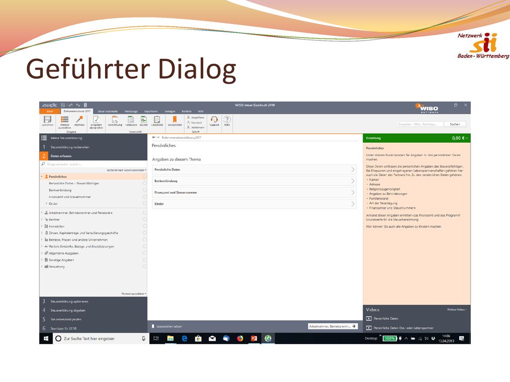Viewport: 510px width, 382px height.
Task: Click the orange Lesezeichen bookmark icon
Action: (x=175, y=119)
